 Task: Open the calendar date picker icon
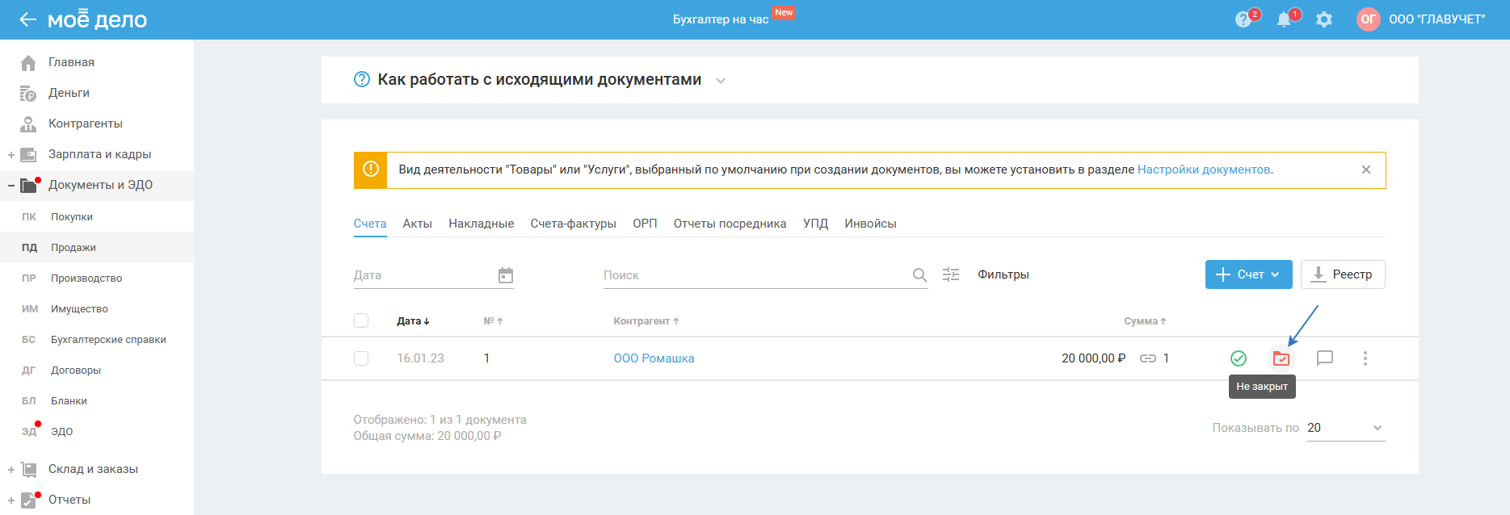(x=506, y=275)
